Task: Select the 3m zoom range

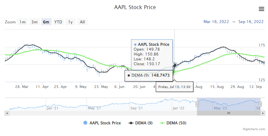Action: pos(34,22)
